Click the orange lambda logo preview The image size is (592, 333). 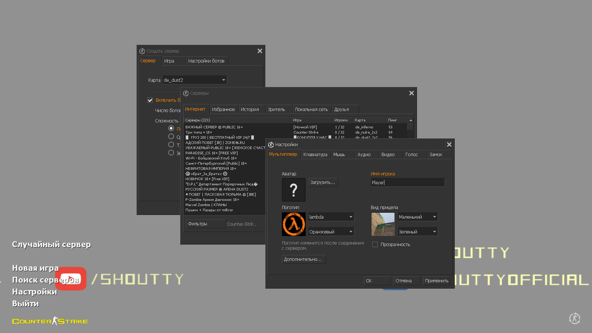pos(293,224)
